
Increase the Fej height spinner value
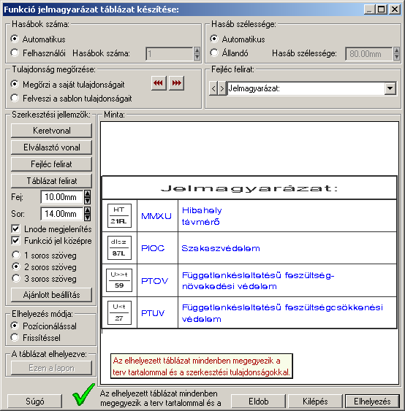[88, 193]
